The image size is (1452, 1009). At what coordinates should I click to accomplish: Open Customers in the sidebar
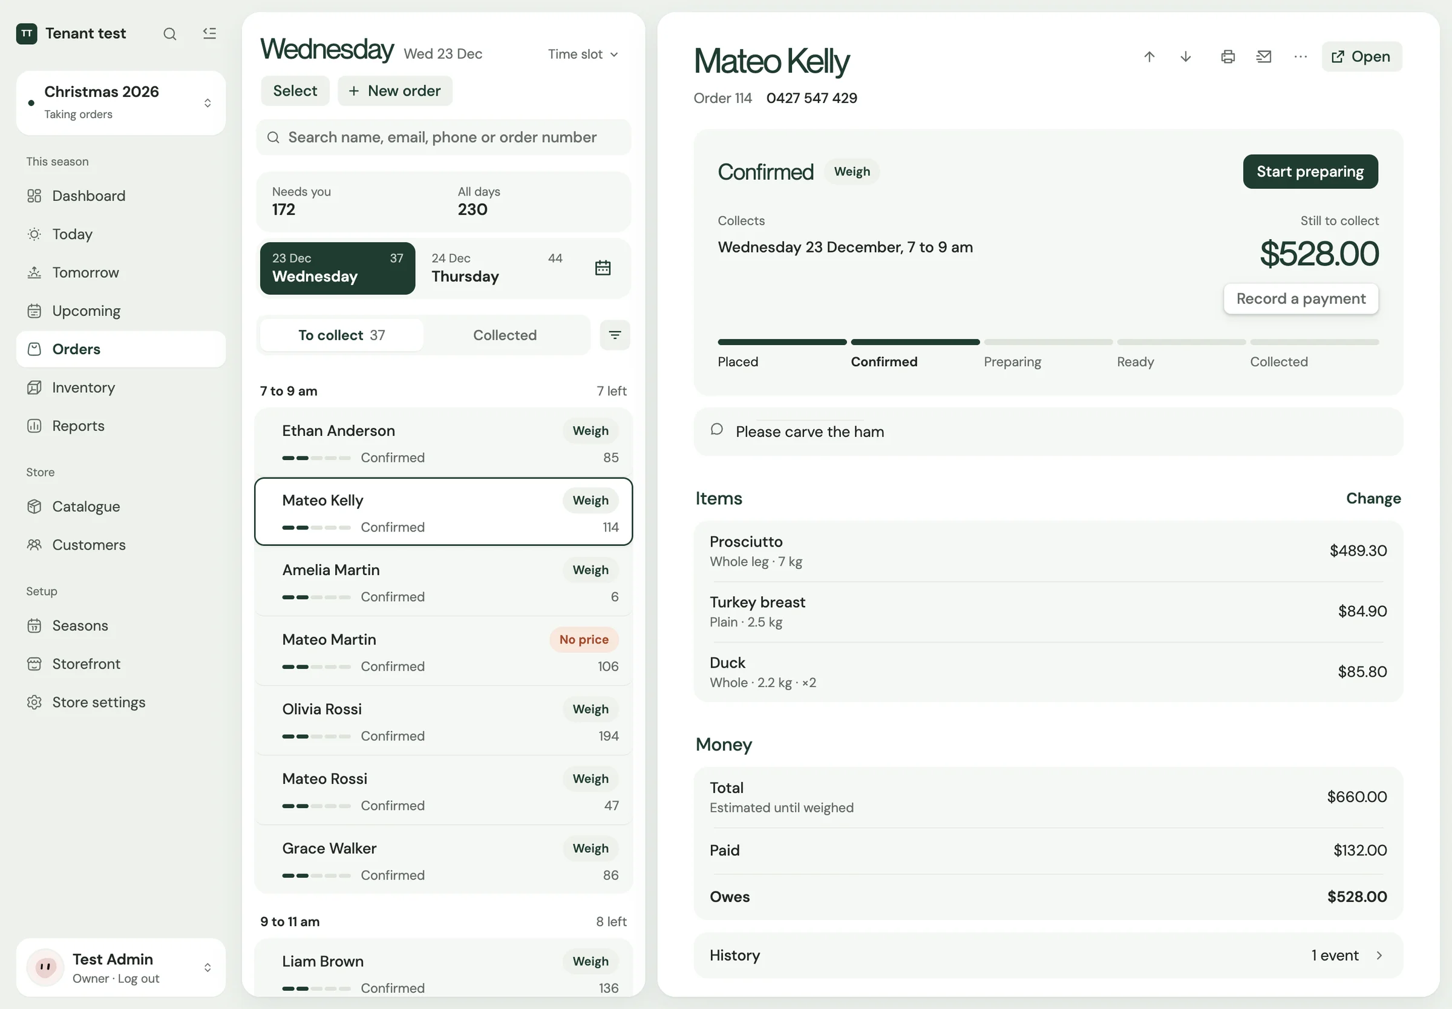pyautogui.click(x=120, y=545)
